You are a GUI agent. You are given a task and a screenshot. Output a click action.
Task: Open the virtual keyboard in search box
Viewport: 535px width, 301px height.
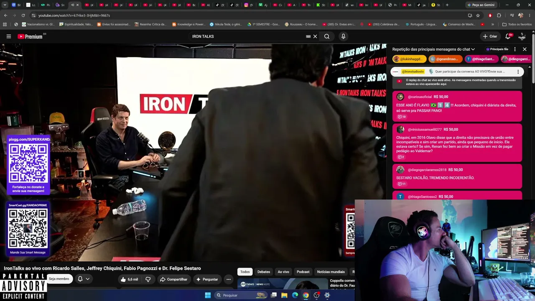(x=308, y=36)
